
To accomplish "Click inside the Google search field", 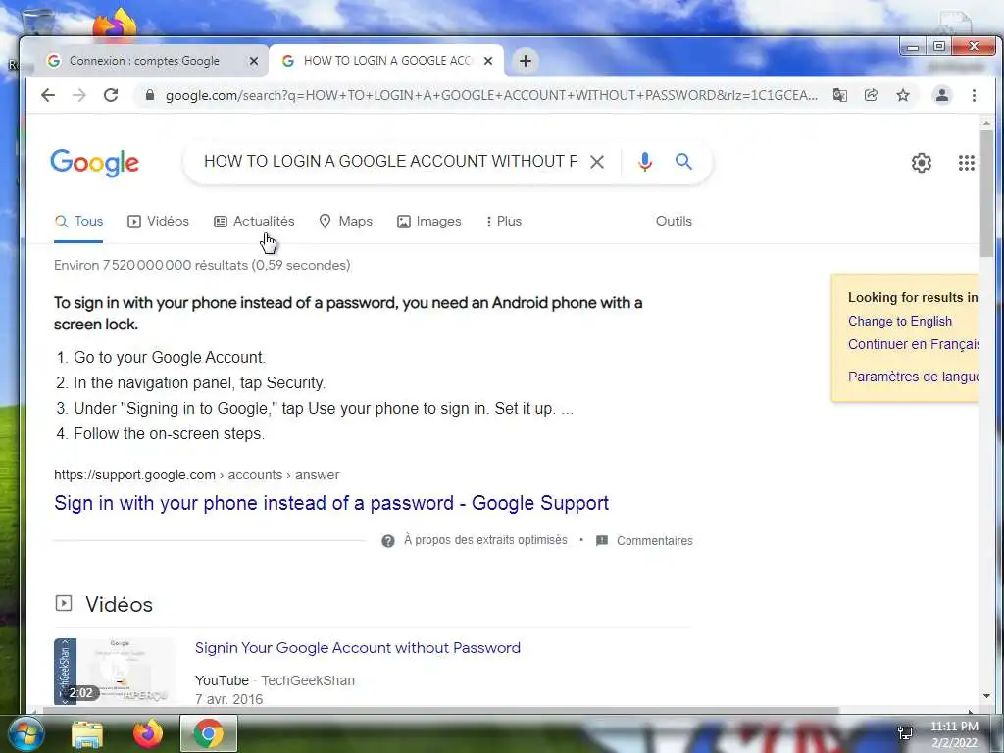I will (x=390, y=162).
